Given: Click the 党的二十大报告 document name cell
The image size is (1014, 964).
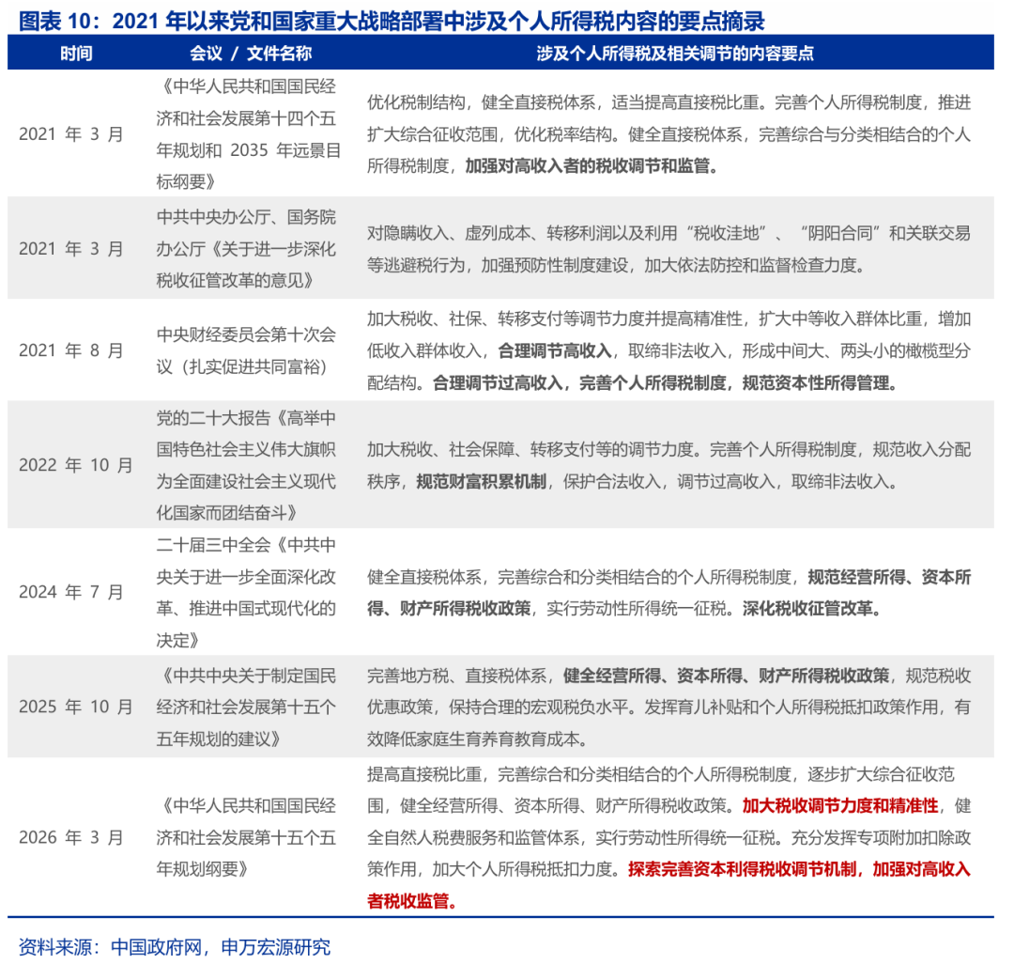Looking at the screenshot, I should (x=246, y=465).
